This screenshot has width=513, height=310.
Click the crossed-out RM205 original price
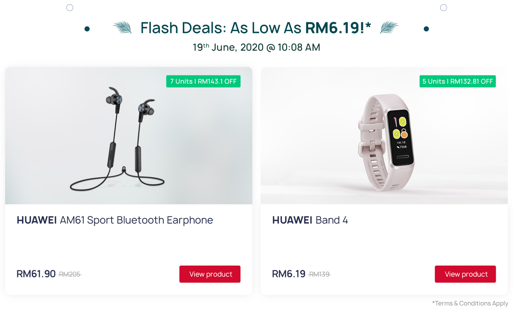70,274
